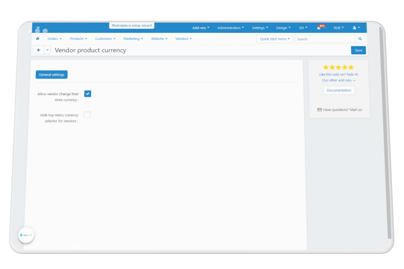This screenshot has width=404, height=269.
Task: Expand the Customers menu
Action: coord(105,39)
